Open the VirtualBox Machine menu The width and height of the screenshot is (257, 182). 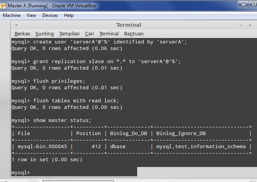click(x=12, y=15)
